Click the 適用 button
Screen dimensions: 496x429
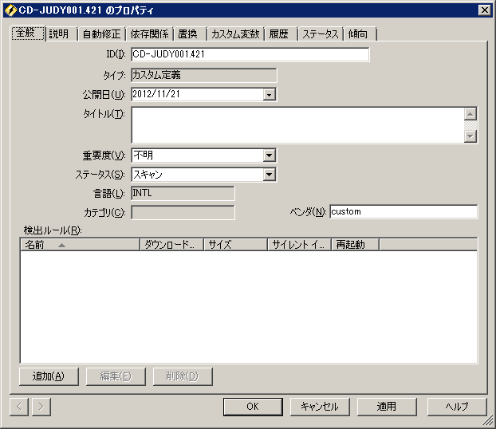(x=387, y=407)
